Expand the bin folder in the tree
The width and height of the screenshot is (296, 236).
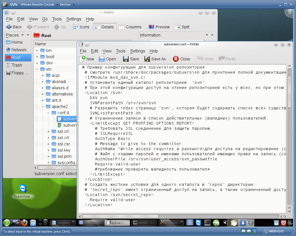pyautogui.click(x=37, y=50)
